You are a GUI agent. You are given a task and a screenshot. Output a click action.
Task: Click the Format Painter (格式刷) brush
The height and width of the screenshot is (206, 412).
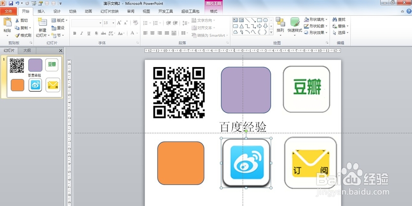(17, 35)
